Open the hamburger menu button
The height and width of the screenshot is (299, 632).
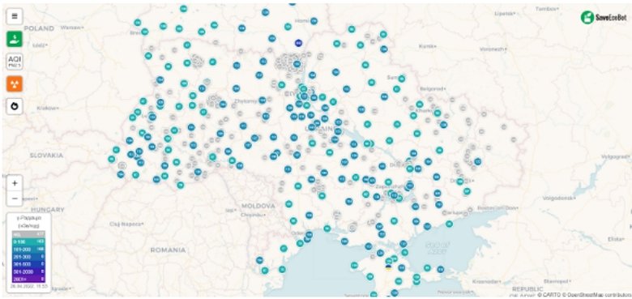click(x=15, y=16)
